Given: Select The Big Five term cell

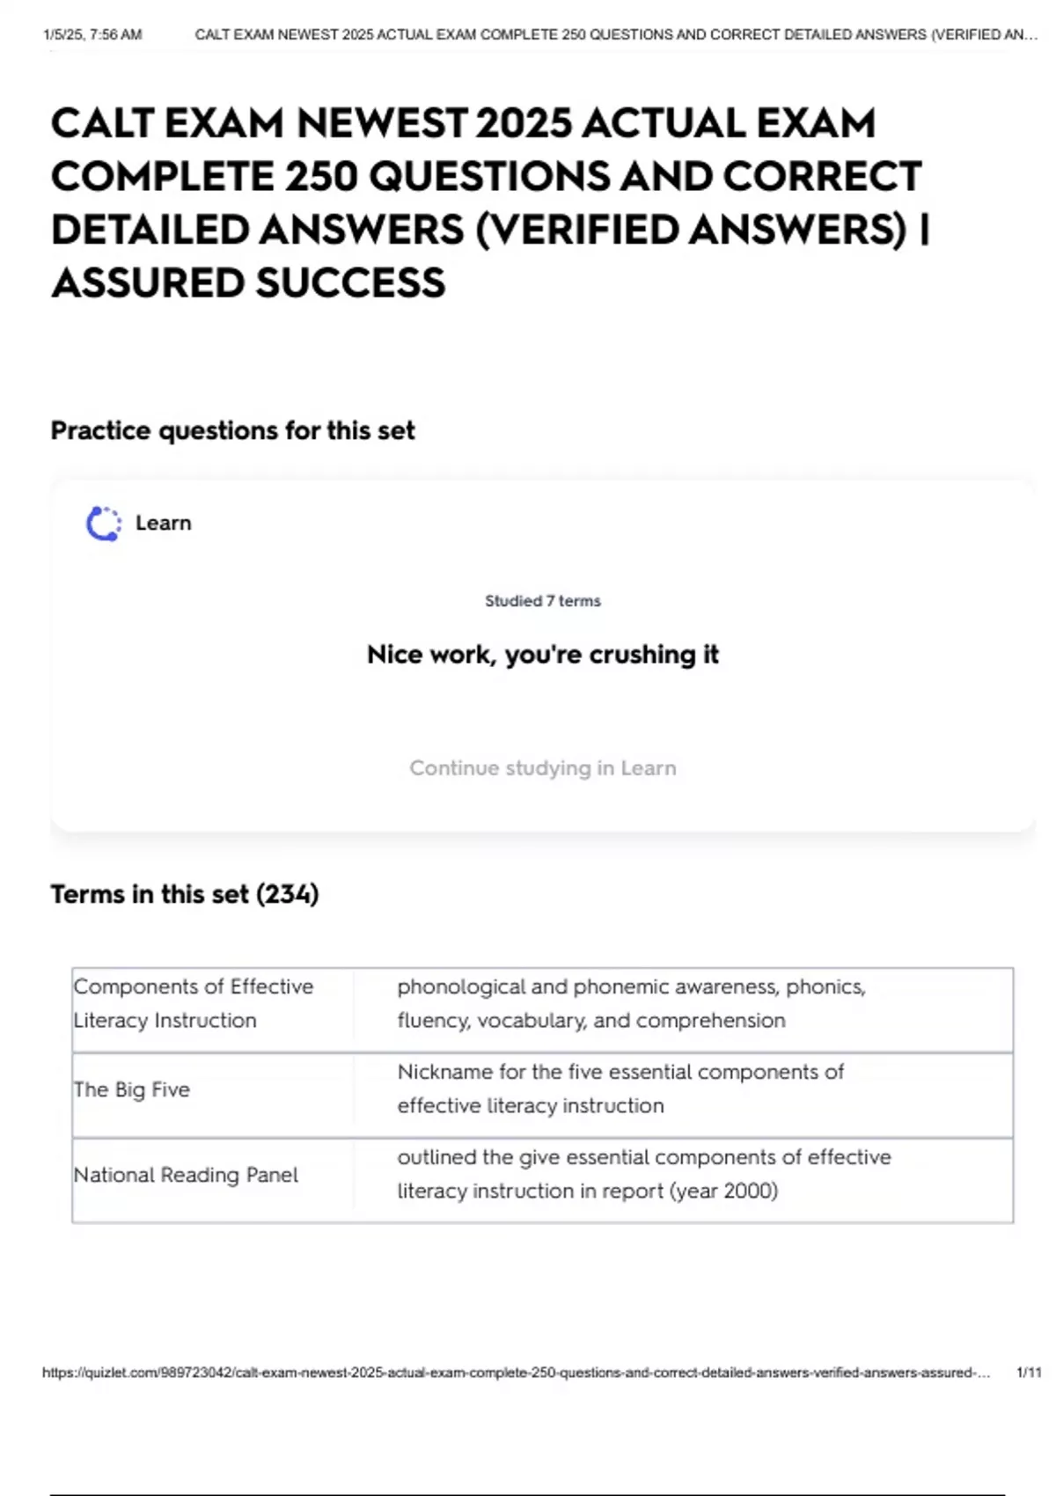Looking at the screenshot, I should click(x=132, y=1089).
